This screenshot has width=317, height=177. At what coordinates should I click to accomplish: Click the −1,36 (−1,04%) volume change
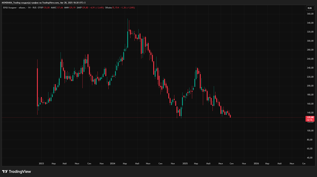pyautogui.click(x=127, y=8)
